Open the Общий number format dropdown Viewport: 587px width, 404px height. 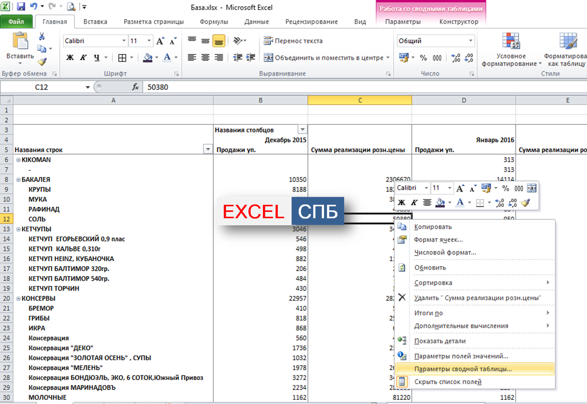point(470,41)
